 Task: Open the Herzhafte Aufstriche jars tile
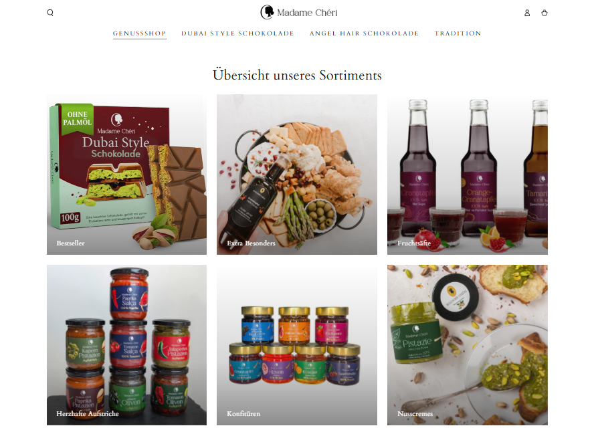126,345
